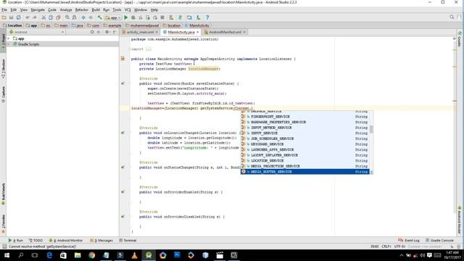Open the VCS menu

128,9
